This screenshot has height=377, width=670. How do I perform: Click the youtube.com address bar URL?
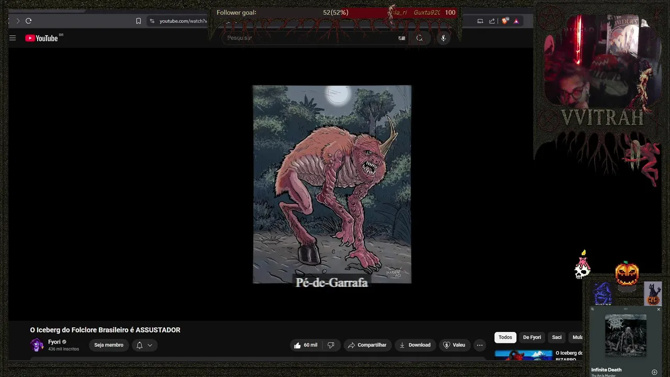(x=183, y=21)
